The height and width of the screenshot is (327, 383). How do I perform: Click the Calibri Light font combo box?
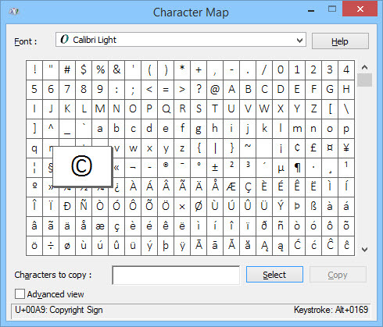(181, 40)
